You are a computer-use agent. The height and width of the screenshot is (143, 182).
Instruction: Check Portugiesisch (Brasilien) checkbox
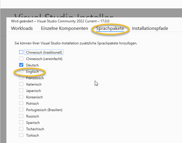pos(21,110)
